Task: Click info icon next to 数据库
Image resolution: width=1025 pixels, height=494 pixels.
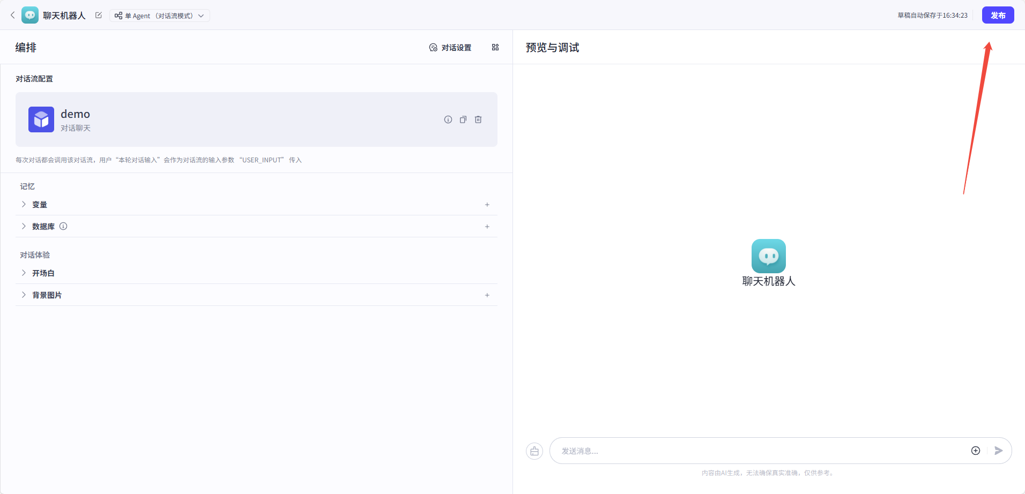Action: tap(63, 226)
